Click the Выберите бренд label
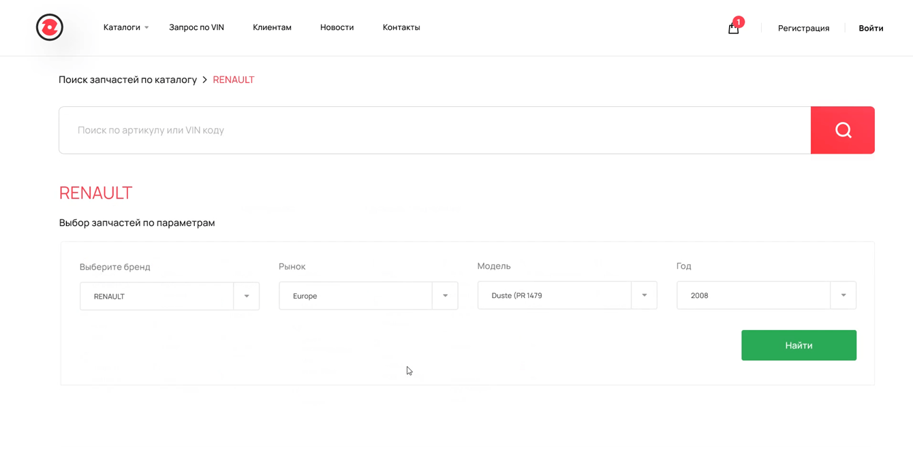 pyautogui.click(x=114, y=267)
